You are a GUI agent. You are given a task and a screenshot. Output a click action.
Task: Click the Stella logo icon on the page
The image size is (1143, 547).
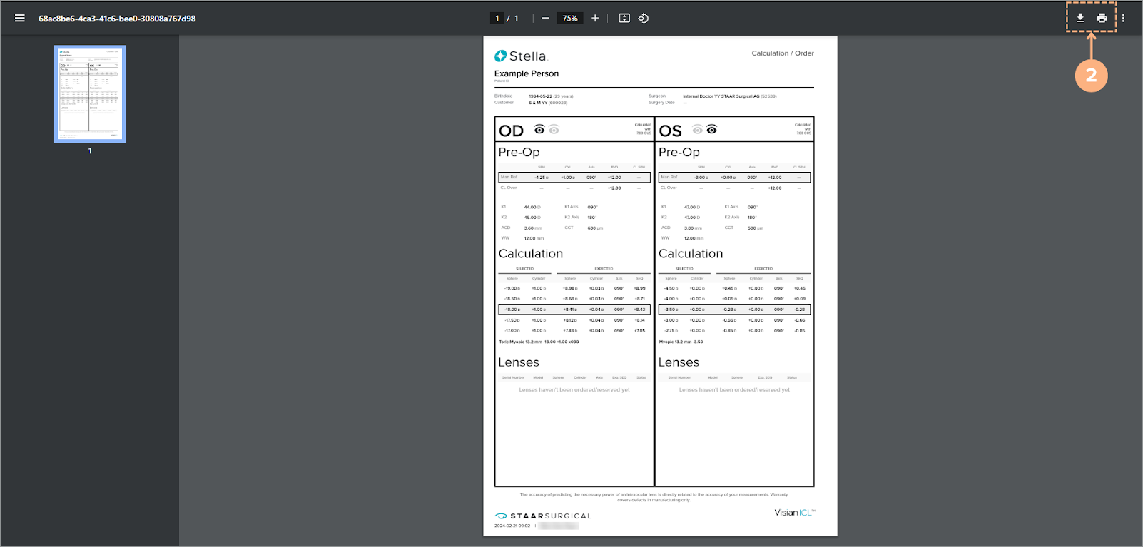(x=501, y=56)
